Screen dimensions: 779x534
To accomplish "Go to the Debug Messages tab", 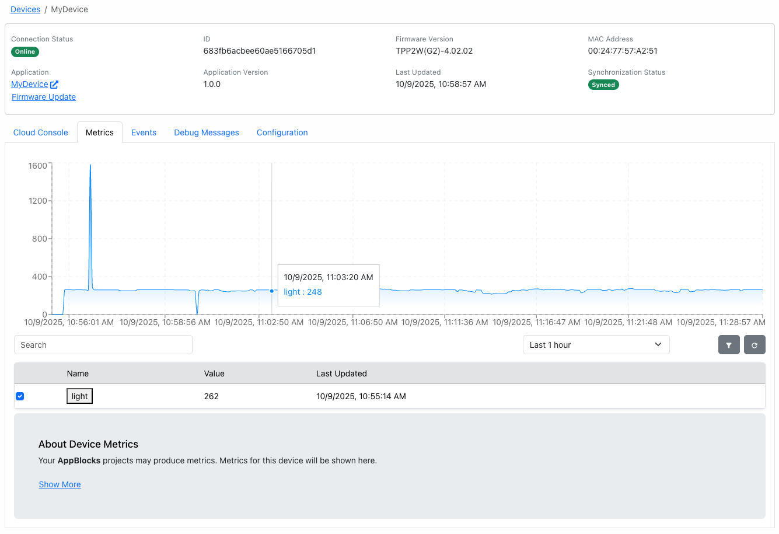I will [x=207, y=132].
